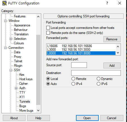
Task: Open the Appearance category
Action: coord(22,25)
